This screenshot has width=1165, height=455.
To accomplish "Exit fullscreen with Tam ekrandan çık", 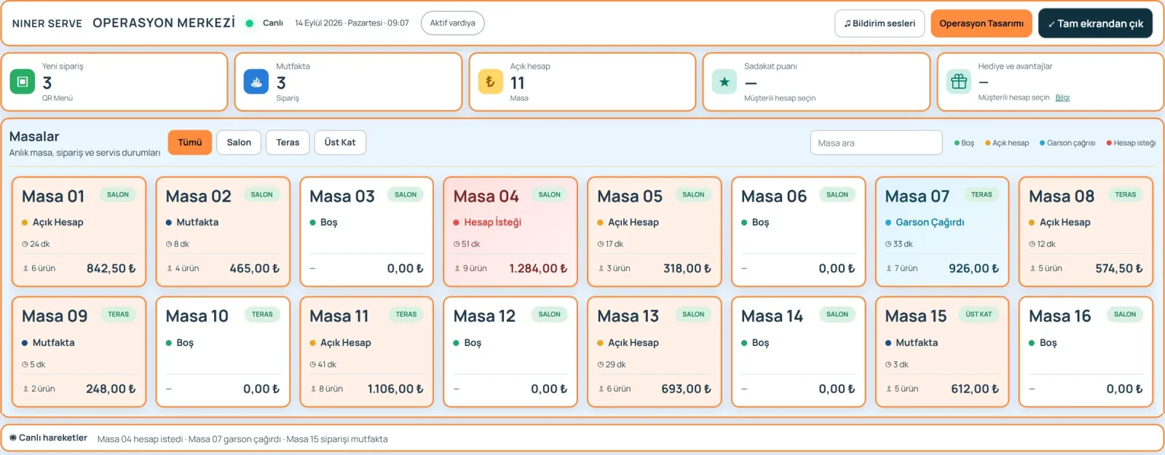I will click(x=1095, y=23).
